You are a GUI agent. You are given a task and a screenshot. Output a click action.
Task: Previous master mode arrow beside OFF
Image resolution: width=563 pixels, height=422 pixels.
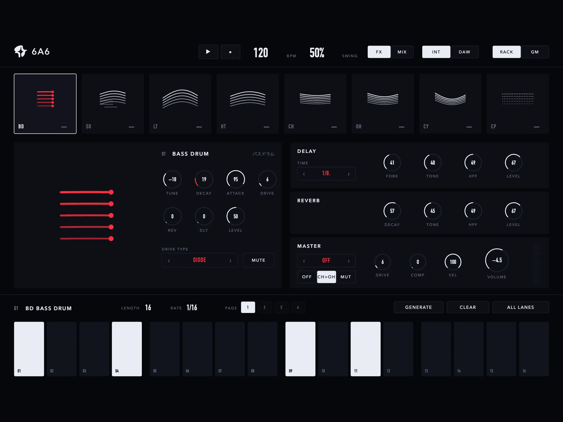click(x=304, y=261)
